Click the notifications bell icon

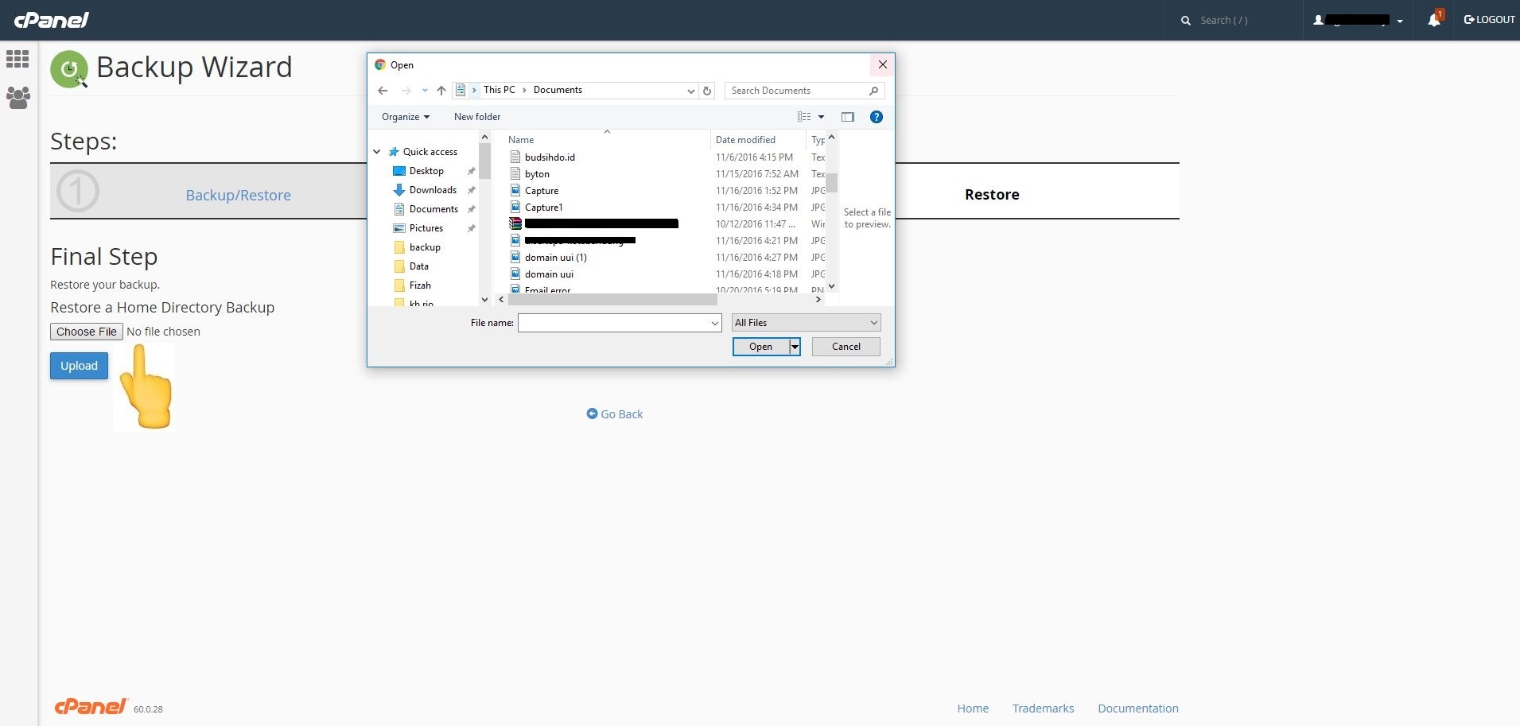point(1433,20)
